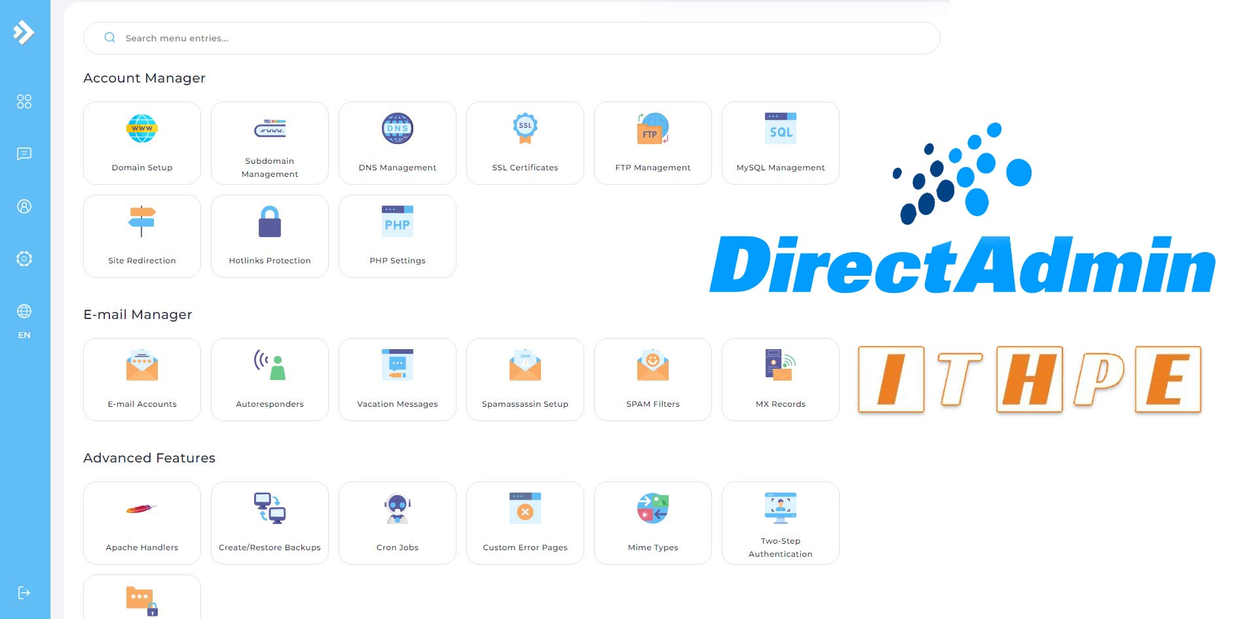Click Apache Handlers label
The height and width of the screenshot is (619, 1249).
pyautogui.click(x=142, y=548)
